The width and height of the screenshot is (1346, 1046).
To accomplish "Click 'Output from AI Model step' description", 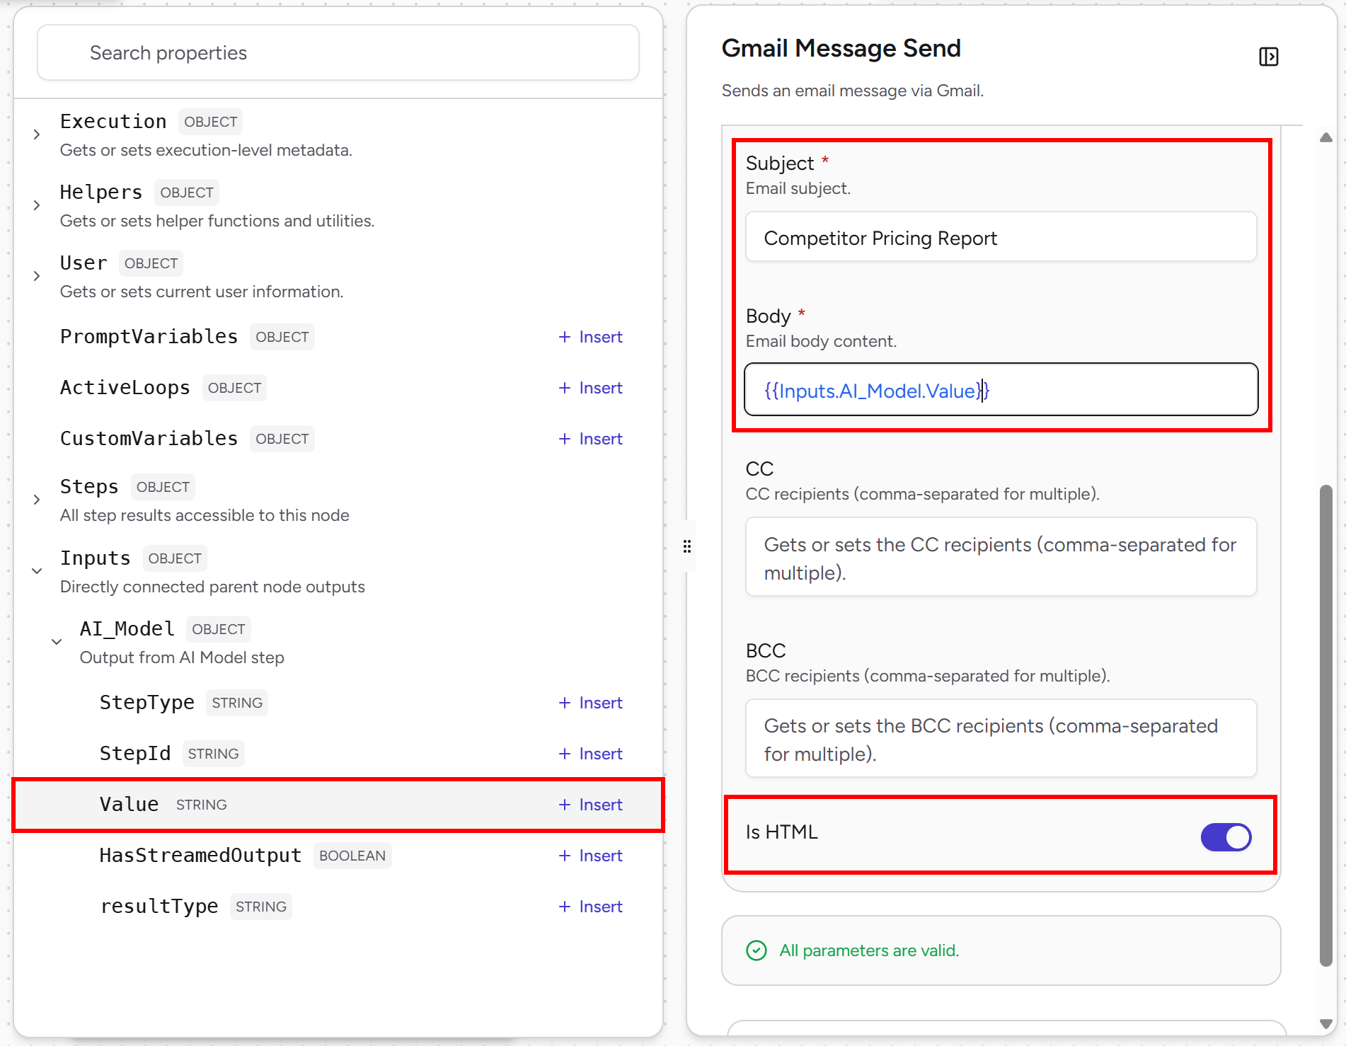I will 182,657.
